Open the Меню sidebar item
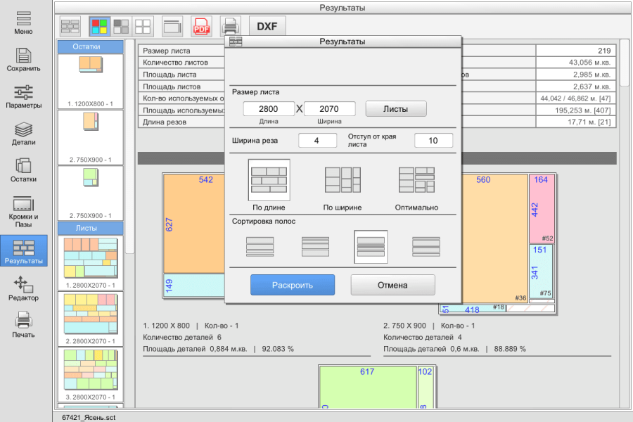 (23, 23)
